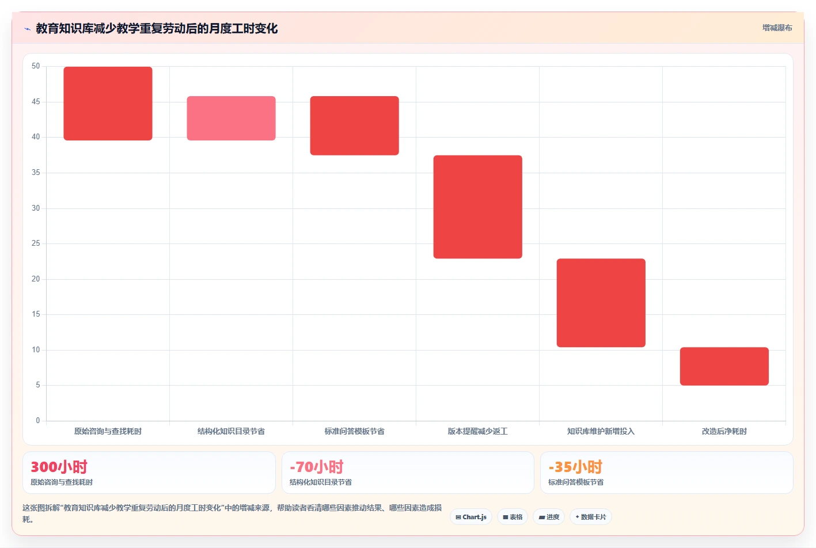Select the Chart.js tag chip
Image resolution: width=816 pixels, height=548 pixels.
tap(471, 517)
